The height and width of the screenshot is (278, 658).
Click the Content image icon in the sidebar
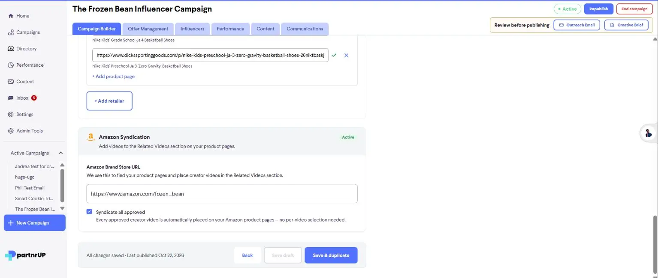(x=11, y=82)
